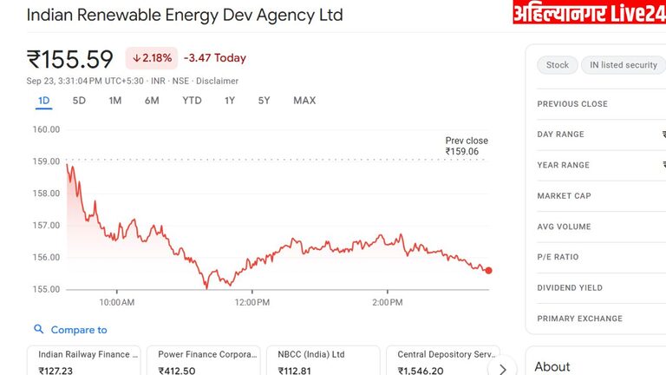Open the Disclaimer link
The width and height of the screenshot is (666, 375).
click(217, 82)
